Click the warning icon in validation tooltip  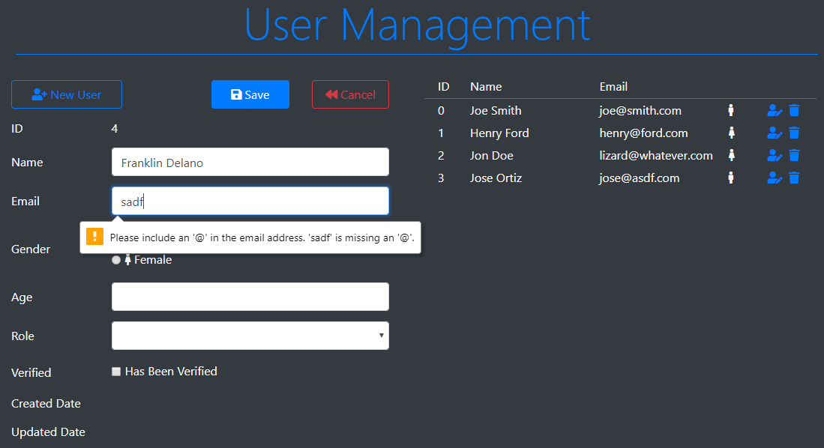click(95, 237)
